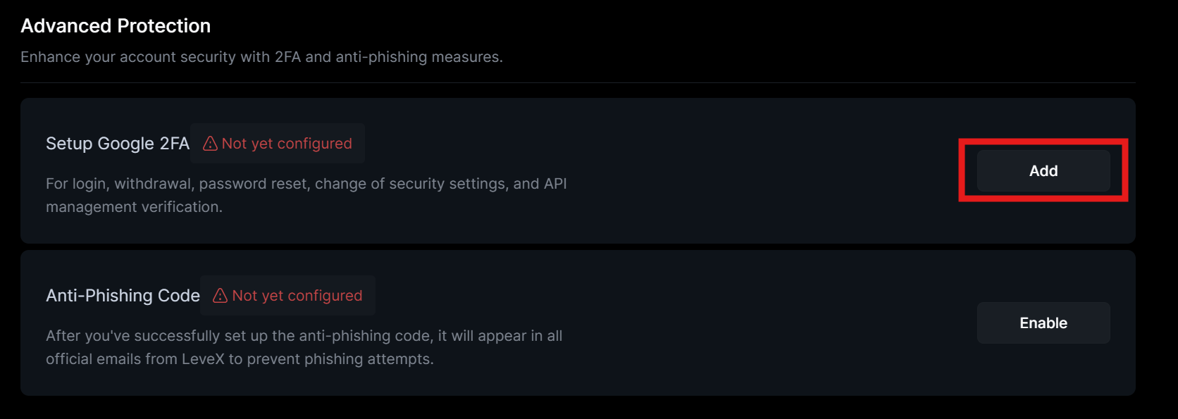The width and height of the screenshot is (1178, 419).
Task: Click the Add button for Google 2FA
Action: 1043,171
